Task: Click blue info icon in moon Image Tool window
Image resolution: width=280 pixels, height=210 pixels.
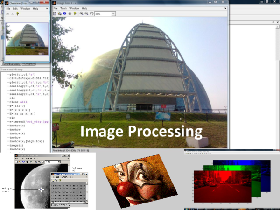Action: tap(23, 162)
